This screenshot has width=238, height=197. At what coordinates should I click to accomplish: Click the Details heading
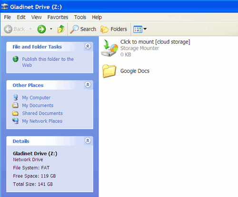point(21,141)
